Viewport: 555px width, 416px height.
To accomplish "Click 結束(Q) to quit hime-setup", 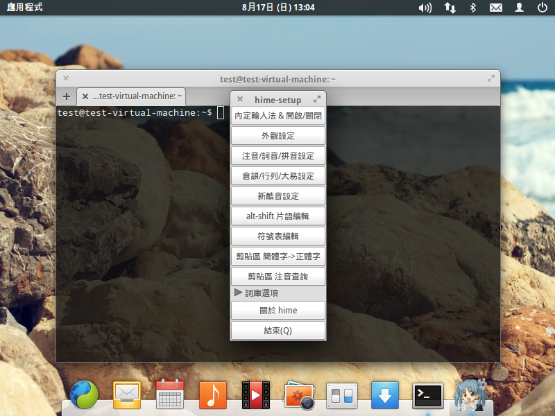I will pos(278,331).
